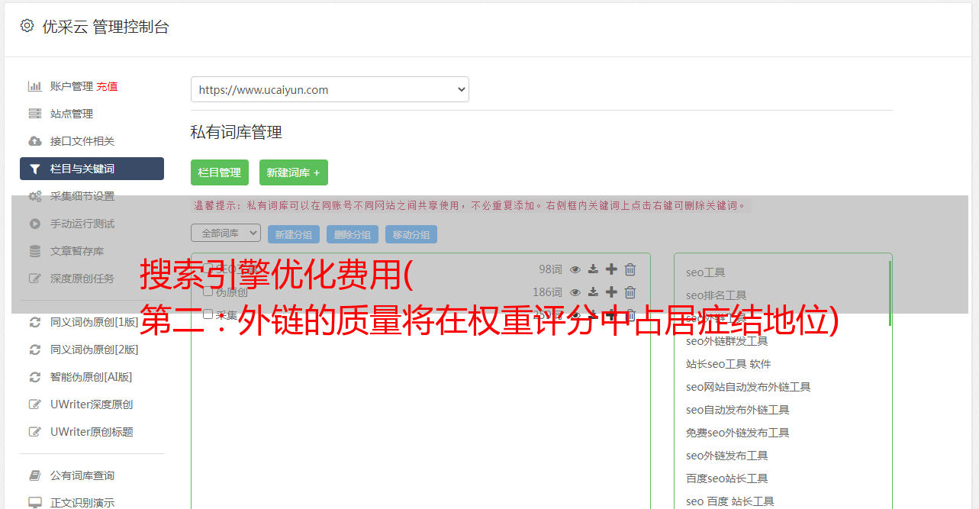Tick the checkbox for the 采集 library
Viewport: 979px width, 509px height.
pyautogui.click(x=208, y=314)
